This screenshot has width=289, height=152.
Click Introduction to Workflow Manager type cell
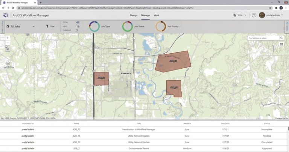point(138,129)
